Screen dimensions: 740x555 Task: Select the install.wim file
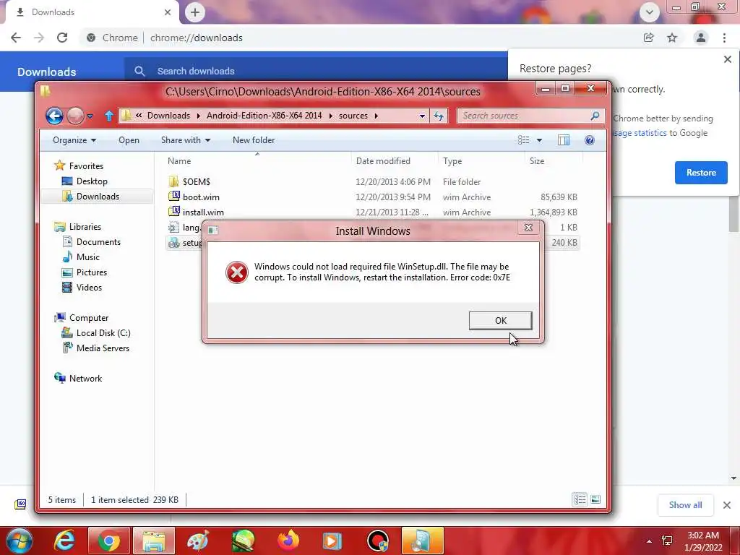click(x=203, y=212)
